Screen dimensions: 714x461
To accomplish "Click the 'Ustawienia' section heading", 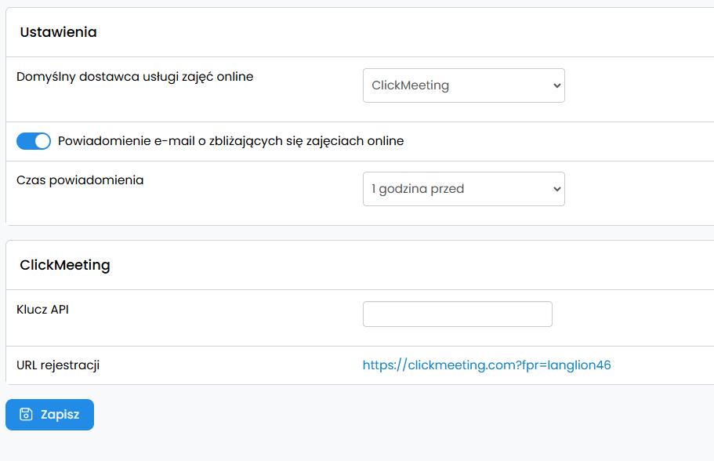I will [x=58, y=32].
